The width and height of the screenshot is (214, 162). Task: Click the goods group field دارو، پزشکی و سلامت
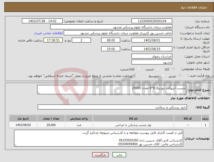(112, 107)
